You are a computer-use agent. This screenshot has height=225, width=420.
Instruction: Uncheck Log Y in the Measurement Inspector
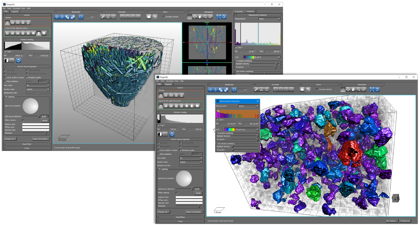pos(217,120)
